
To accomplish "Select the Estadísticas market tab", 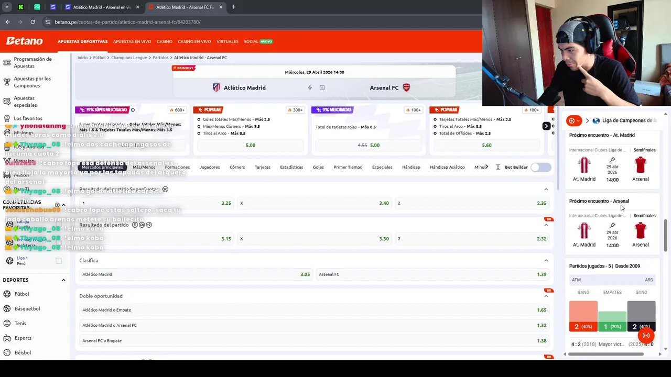I will (291, 167).
